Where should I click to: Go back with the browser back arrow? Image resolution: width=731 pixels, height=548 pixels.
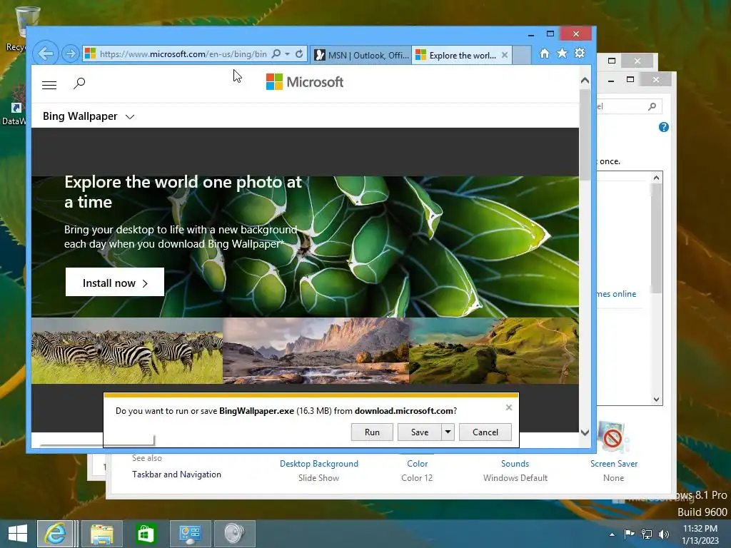(x=46, y=54)
